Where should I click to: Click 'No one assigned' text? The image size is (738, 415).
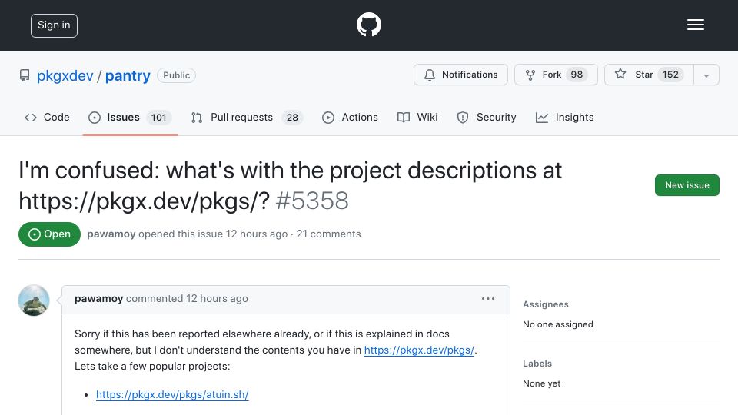point(558,324)
